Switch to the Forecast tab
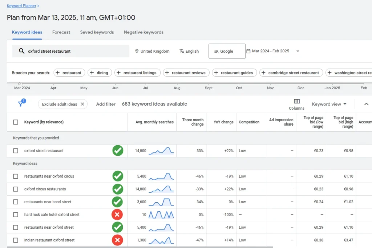 pyautogui.click(x=61, y=32)
